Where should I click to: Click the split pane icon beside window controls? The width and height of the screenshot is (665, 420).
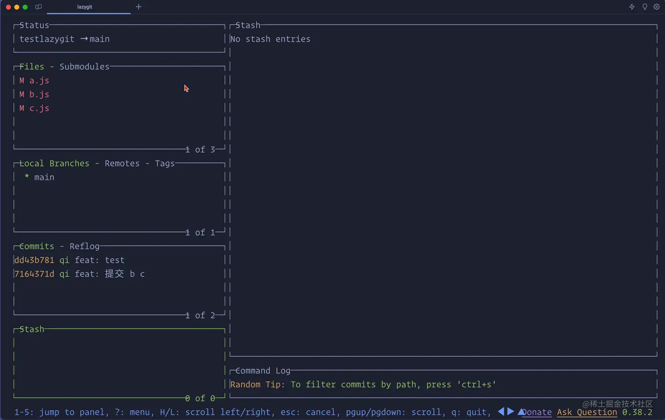tap(39, 7)
